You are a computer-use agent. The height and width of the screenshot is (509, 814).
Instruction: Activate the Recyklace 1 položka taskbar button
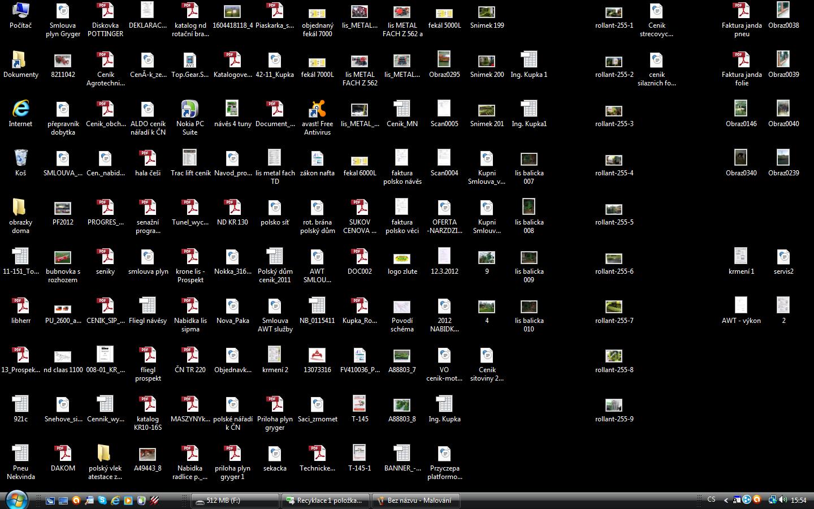point(325,501)
